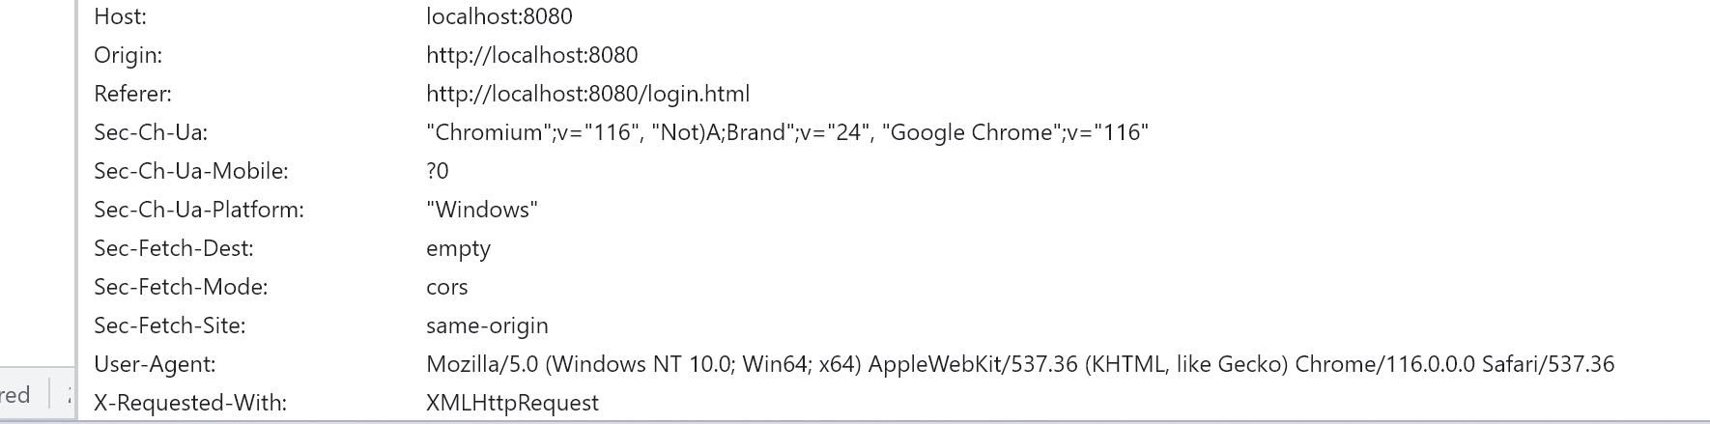
Task: Click the Referer header name
Action: (x=132, y=94)
